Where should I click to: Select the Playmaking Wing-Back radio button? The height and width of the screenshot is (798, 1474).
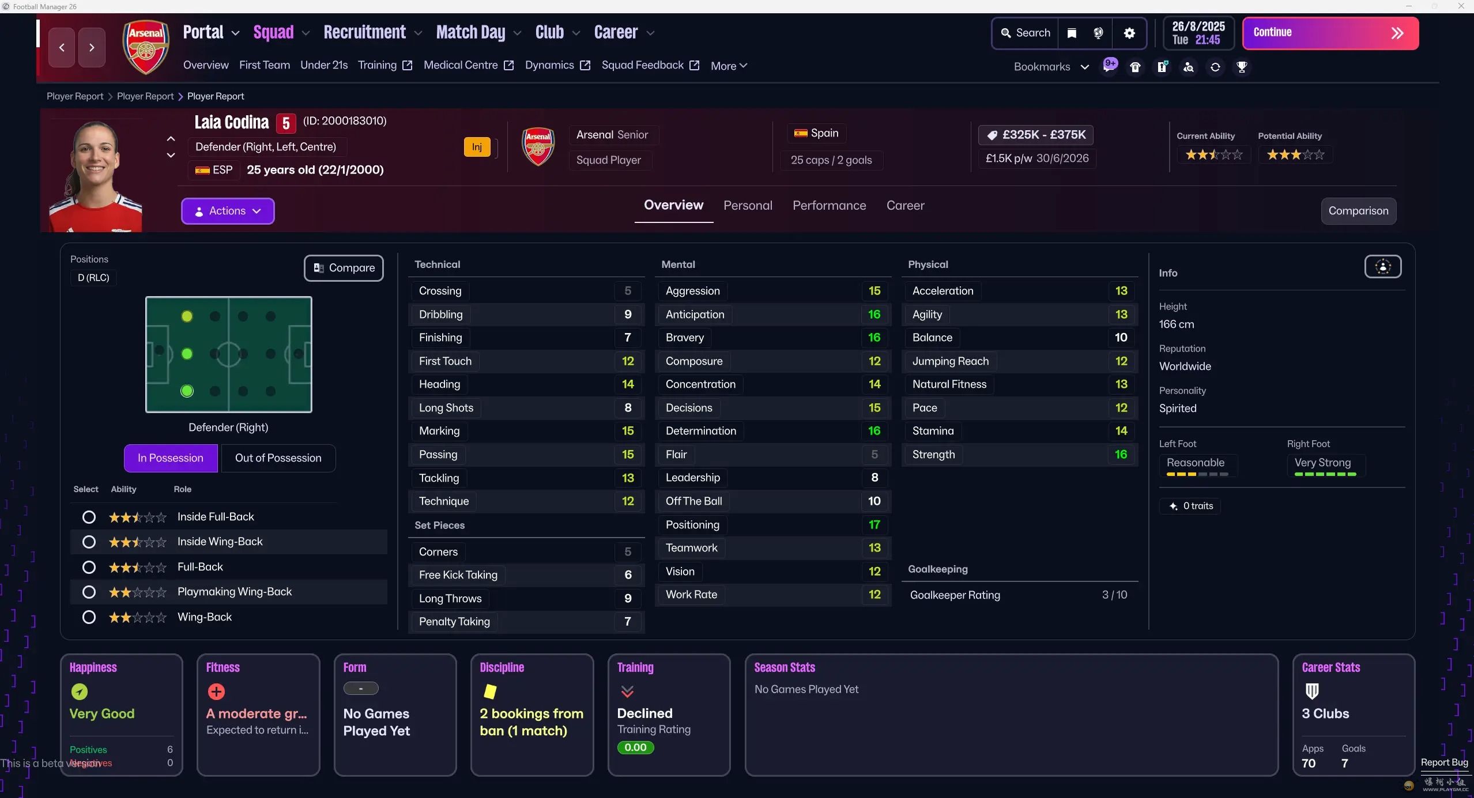[x=89, y=592]
